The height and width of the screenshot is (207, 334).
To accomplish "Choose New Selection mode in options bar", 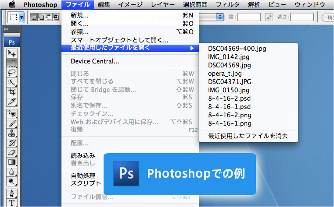I will [33, 17].
